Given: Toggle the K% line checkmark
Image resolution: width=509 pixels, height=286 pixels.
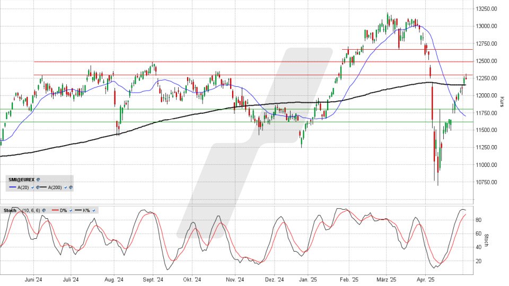Looking at the screenshot, I should point(94,210).
